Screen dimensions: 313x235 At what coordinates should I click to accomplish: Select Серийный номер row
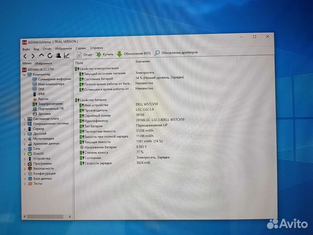112,115
